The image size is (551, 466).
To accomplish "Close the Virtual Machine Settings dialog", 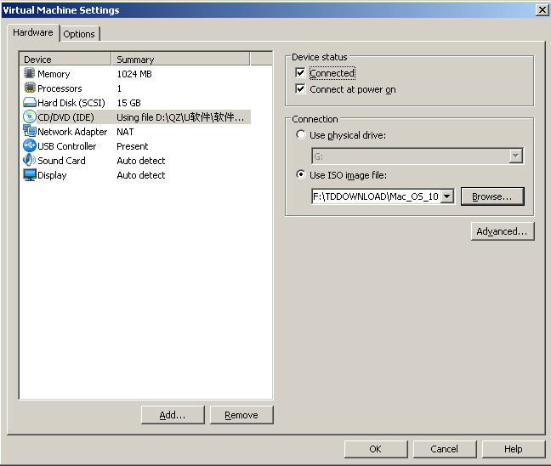I will pyautogui.click(x=542, y=10).
